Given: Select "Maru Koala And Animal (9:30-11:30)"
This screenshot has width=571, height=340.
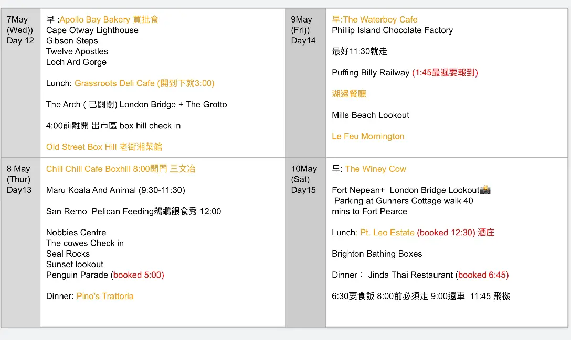Looking at the screenshot, I should coord(115,190).
